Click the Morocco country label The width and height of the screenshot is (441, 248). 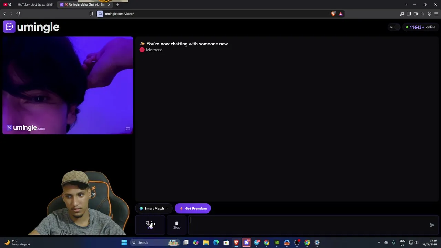pyautogui.click(x=154, y=50)
